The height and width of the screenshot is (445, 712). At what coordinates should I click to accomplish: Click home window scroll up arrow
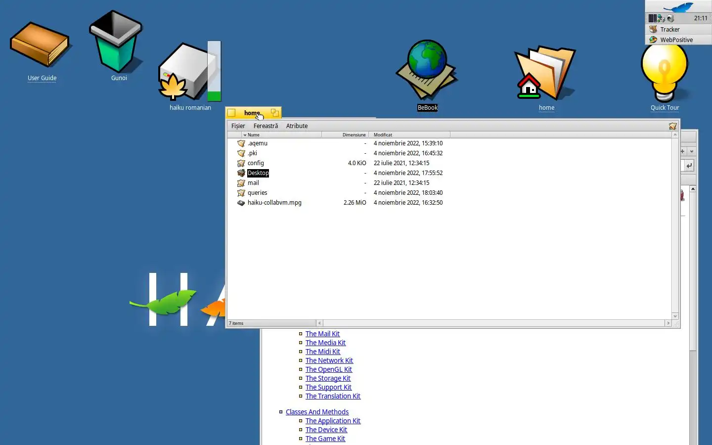(675, 135)
